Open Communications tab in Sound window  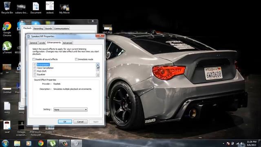(62, 29)
